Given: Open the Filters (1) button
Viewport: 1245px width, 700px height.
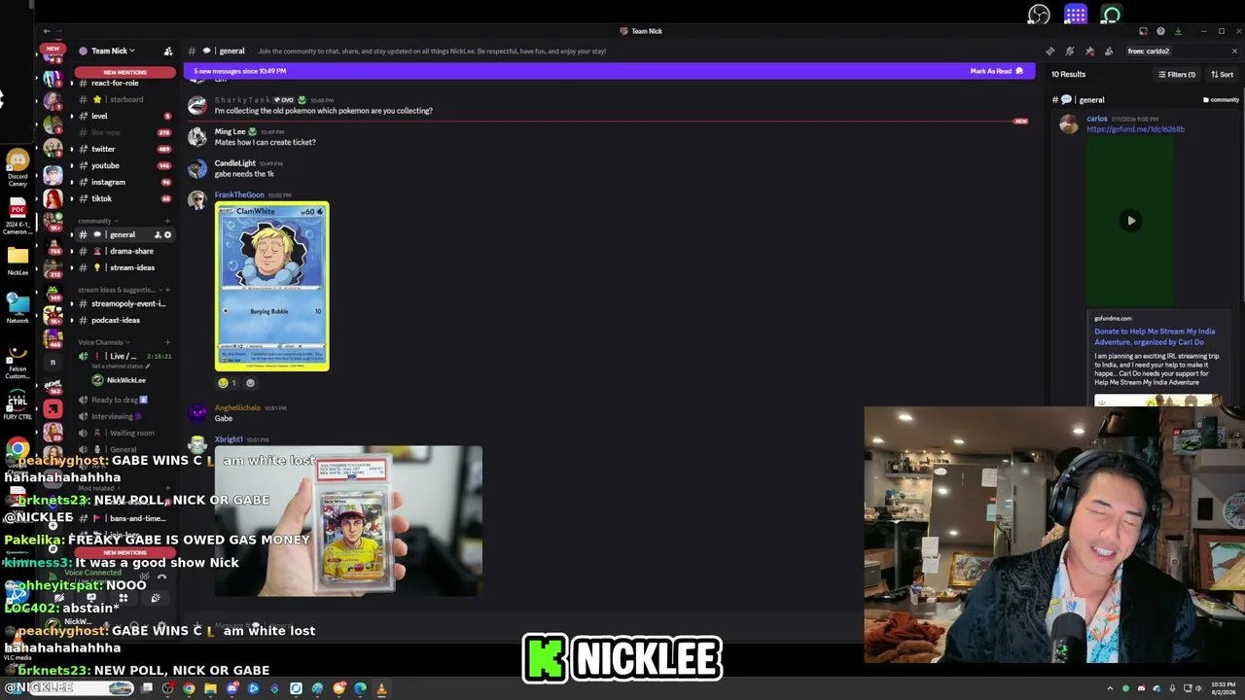Looking at the screenshot, I should point(1177,74).
